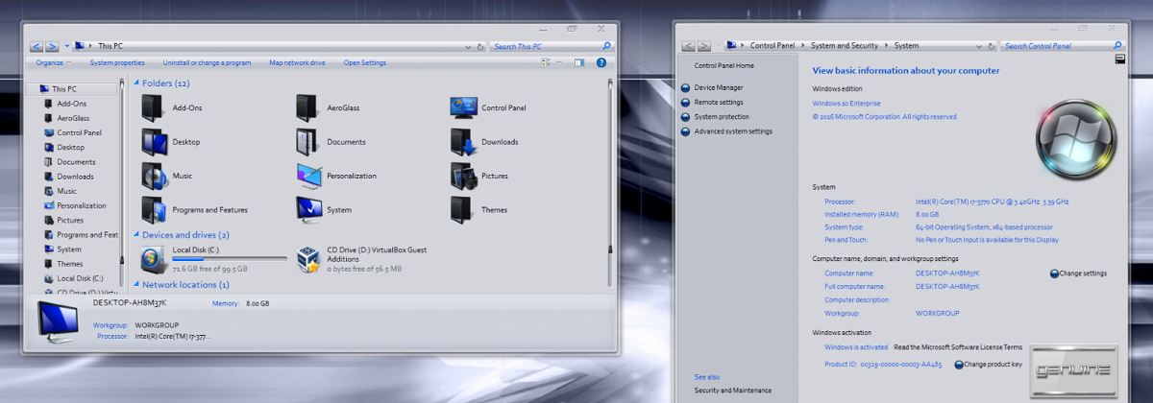The image size is (1153, 403).
Task: Click the search magnifier in Search Control Panel
Action: coord(1116,45)
